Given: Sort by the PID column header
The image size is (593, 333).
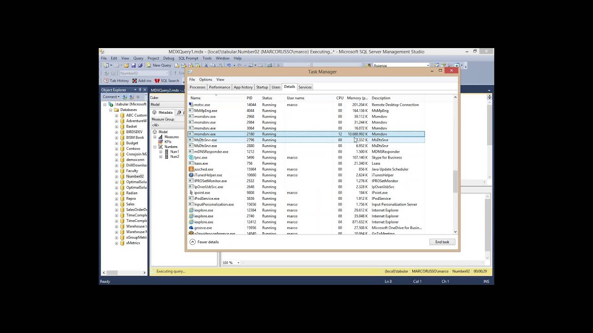Looking at the screenshot, I should pyautogui.click(x=250, y=98).
